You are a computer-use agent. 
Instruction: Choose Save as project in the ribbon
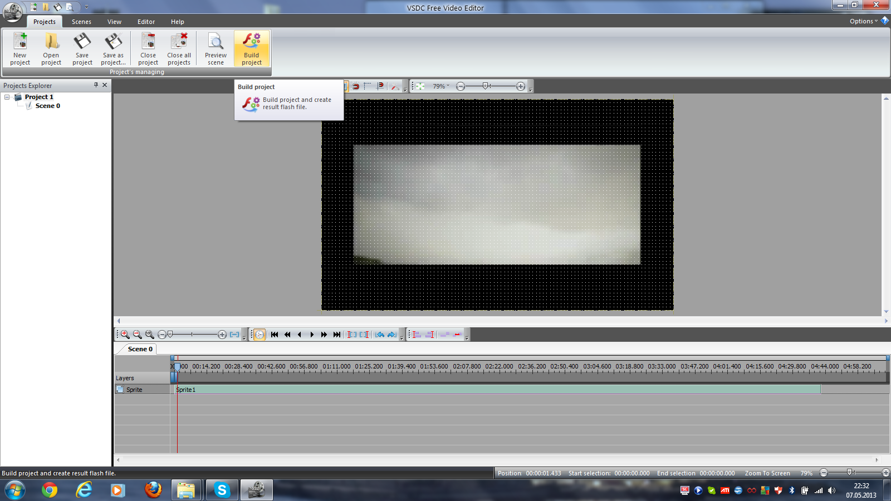click(114, 49)
